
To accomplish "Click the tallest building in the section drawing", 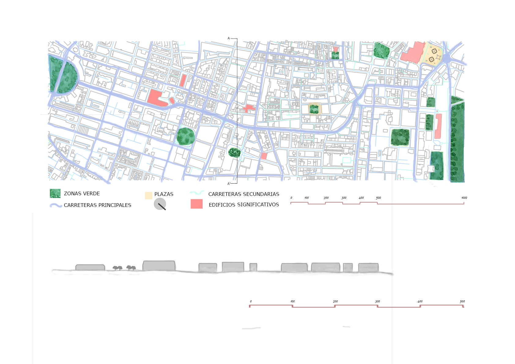I will click(159, 266).
